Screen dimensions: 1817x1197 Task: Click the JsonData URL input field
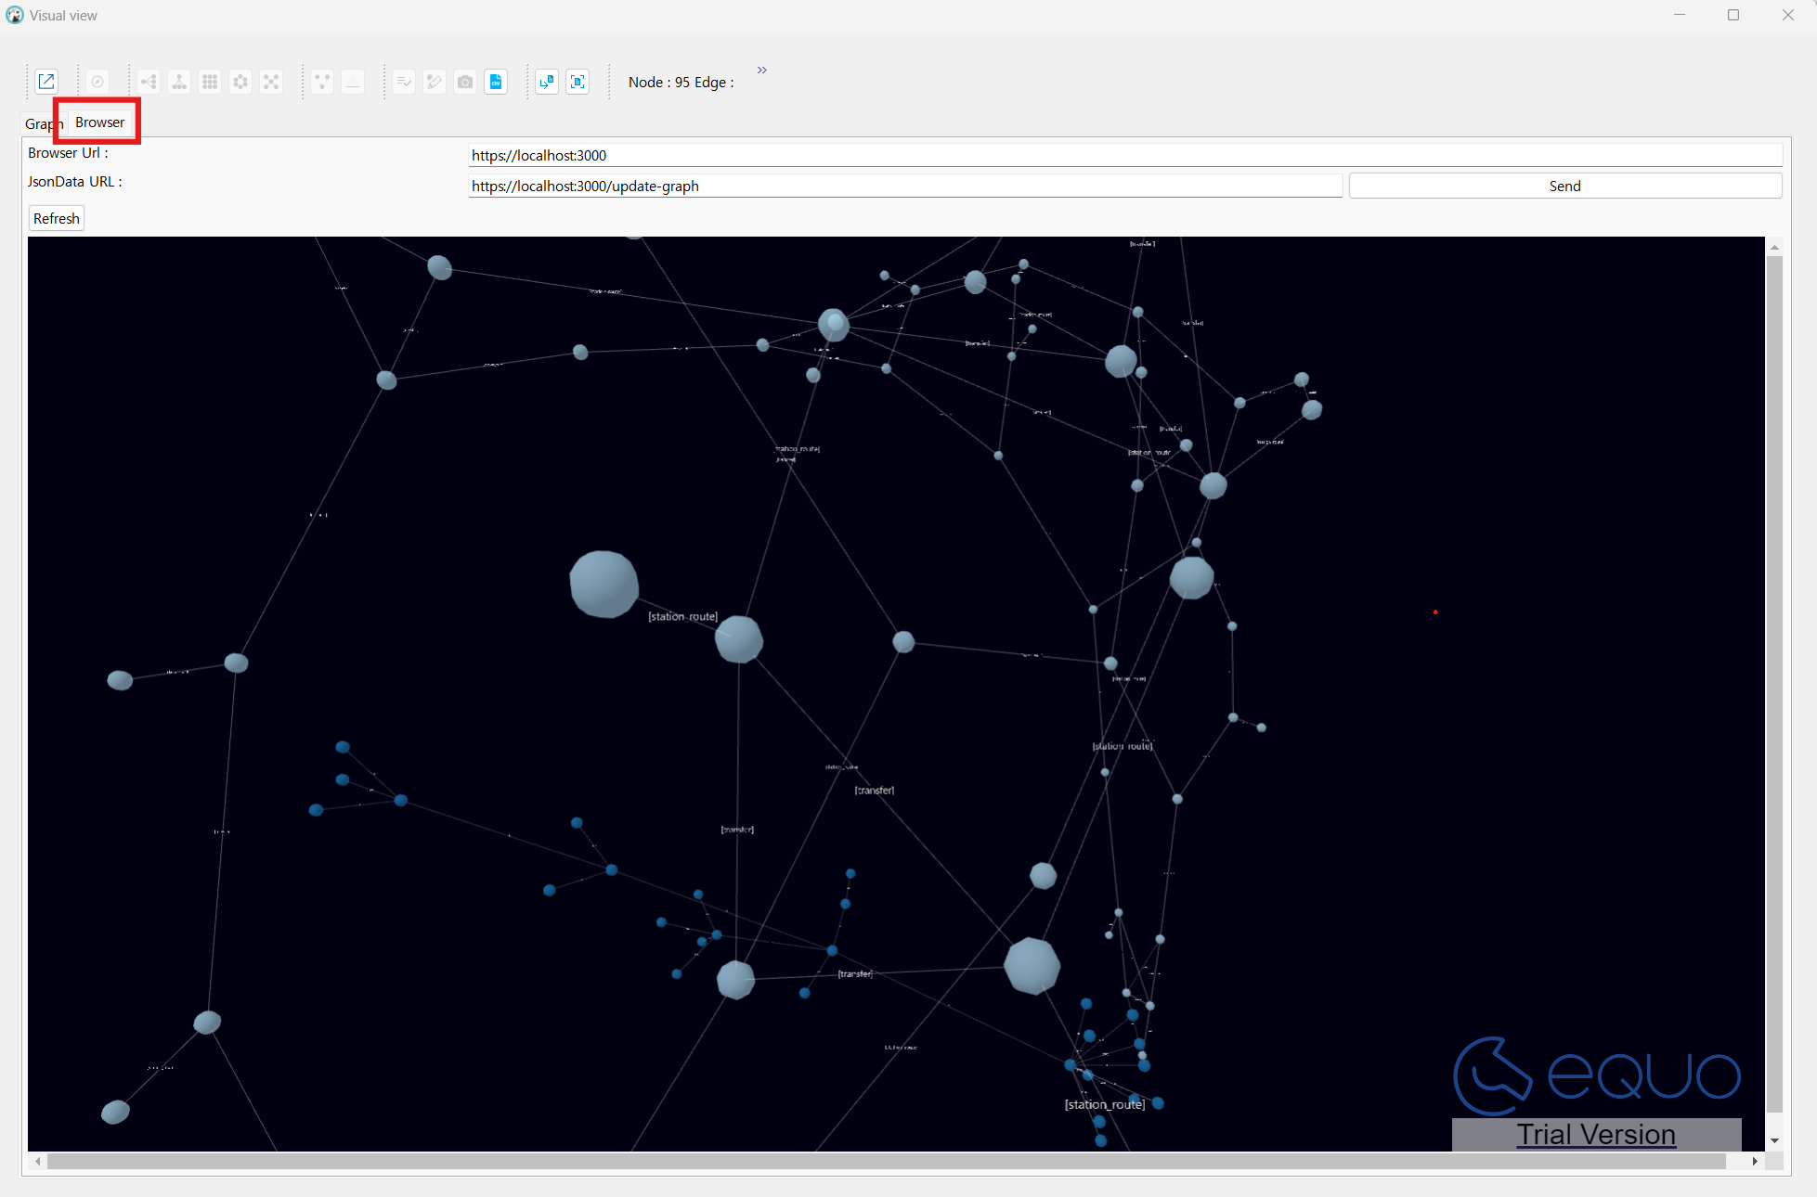pos(906,186)
